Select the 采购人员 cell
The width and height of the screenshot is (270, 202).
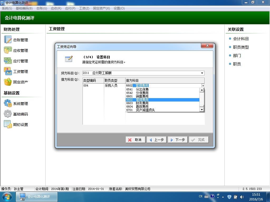click(x=115, y=85)
